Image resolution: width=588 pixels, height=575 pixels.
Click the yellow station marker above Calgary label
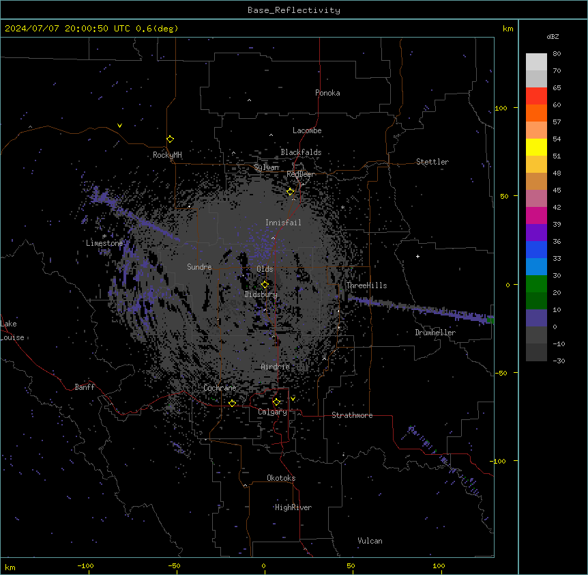coord(276,402)
